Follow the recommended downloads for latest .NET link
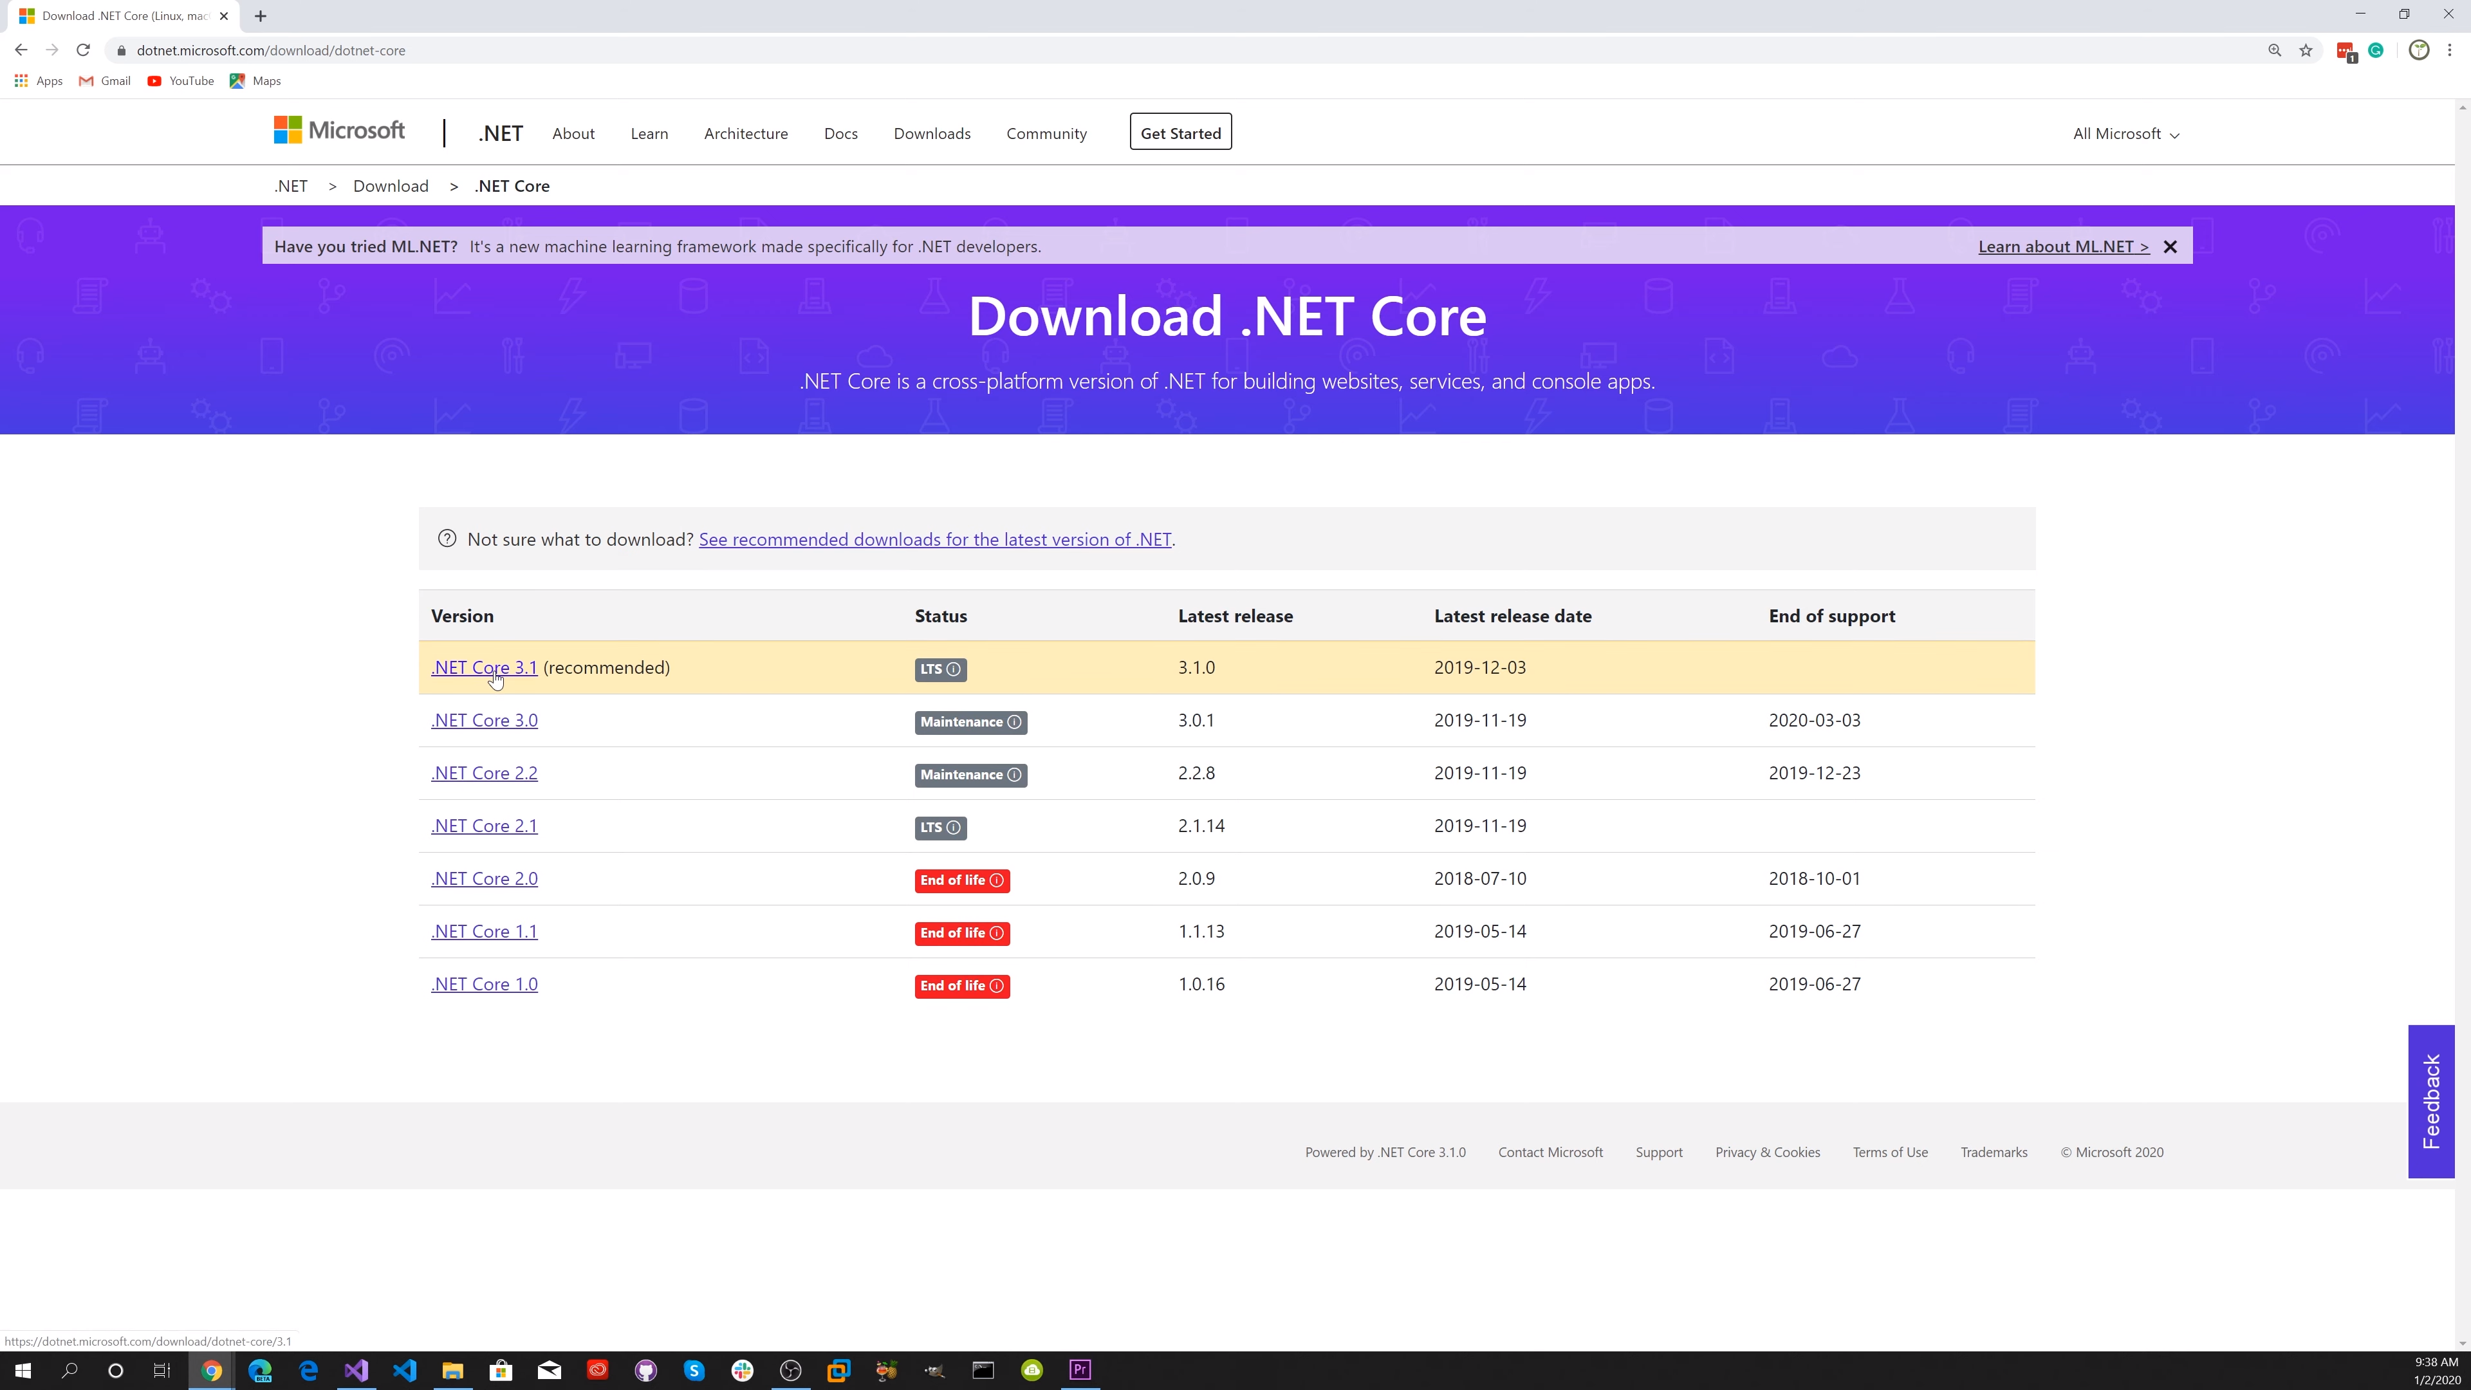Screen dimensions: 2471x1390 (x=935, y=539)
